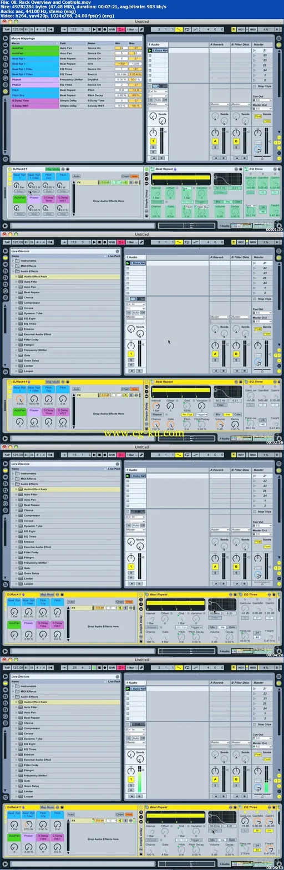Adjust Beat Repeat Gate knob in the 00:02:56 frame
This screenshot has height=870, width=284.
coord(170,425)
